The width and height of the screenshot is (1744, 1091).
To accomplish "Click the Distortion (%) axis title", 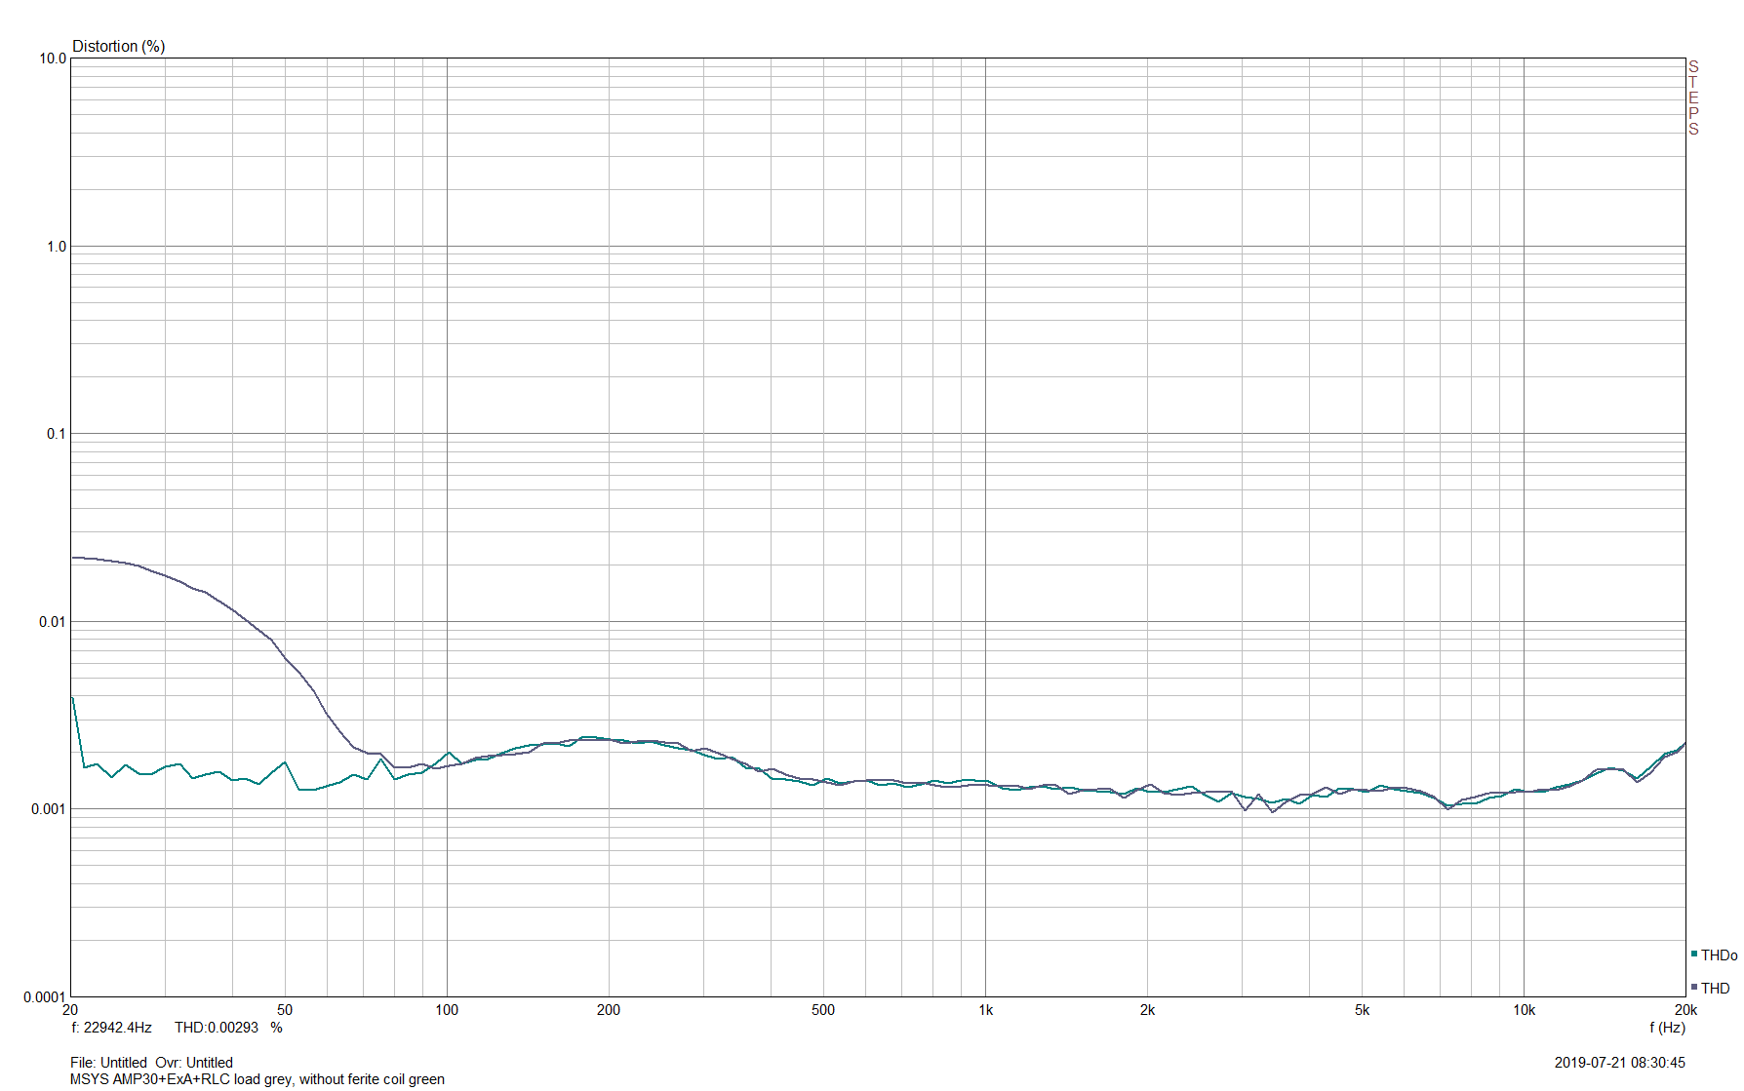I will tap(119, 47).
